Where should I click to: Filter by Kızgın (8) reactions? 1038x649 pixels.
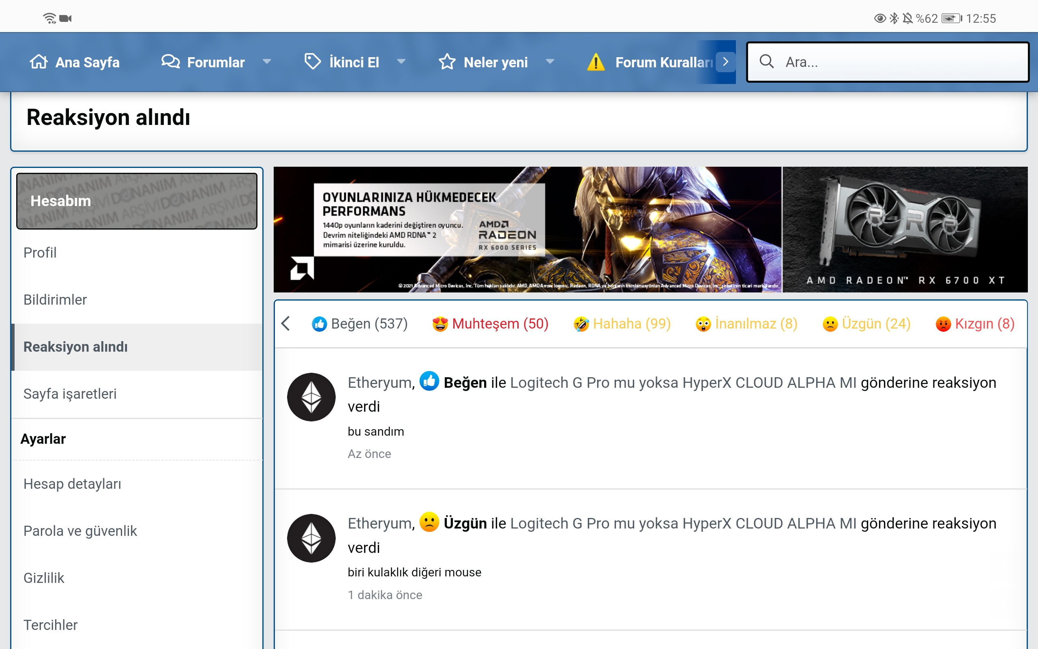(x=974, y=324)
